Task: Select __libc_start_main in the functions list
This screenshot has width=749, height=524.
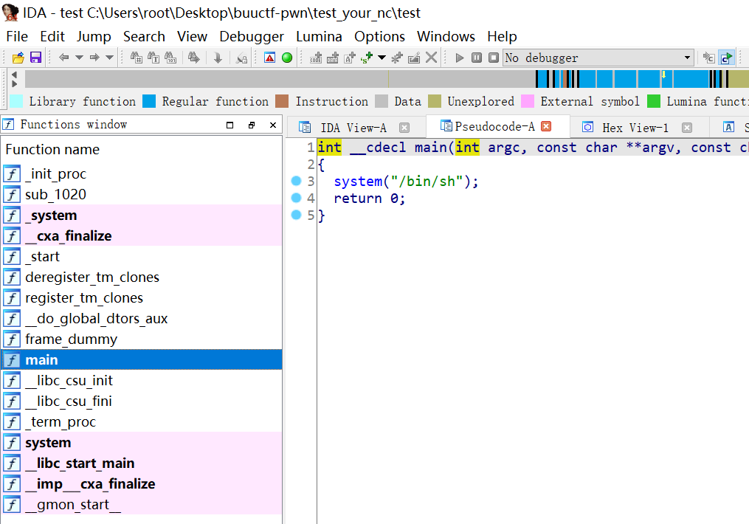Action: click(x=142, y=463)
